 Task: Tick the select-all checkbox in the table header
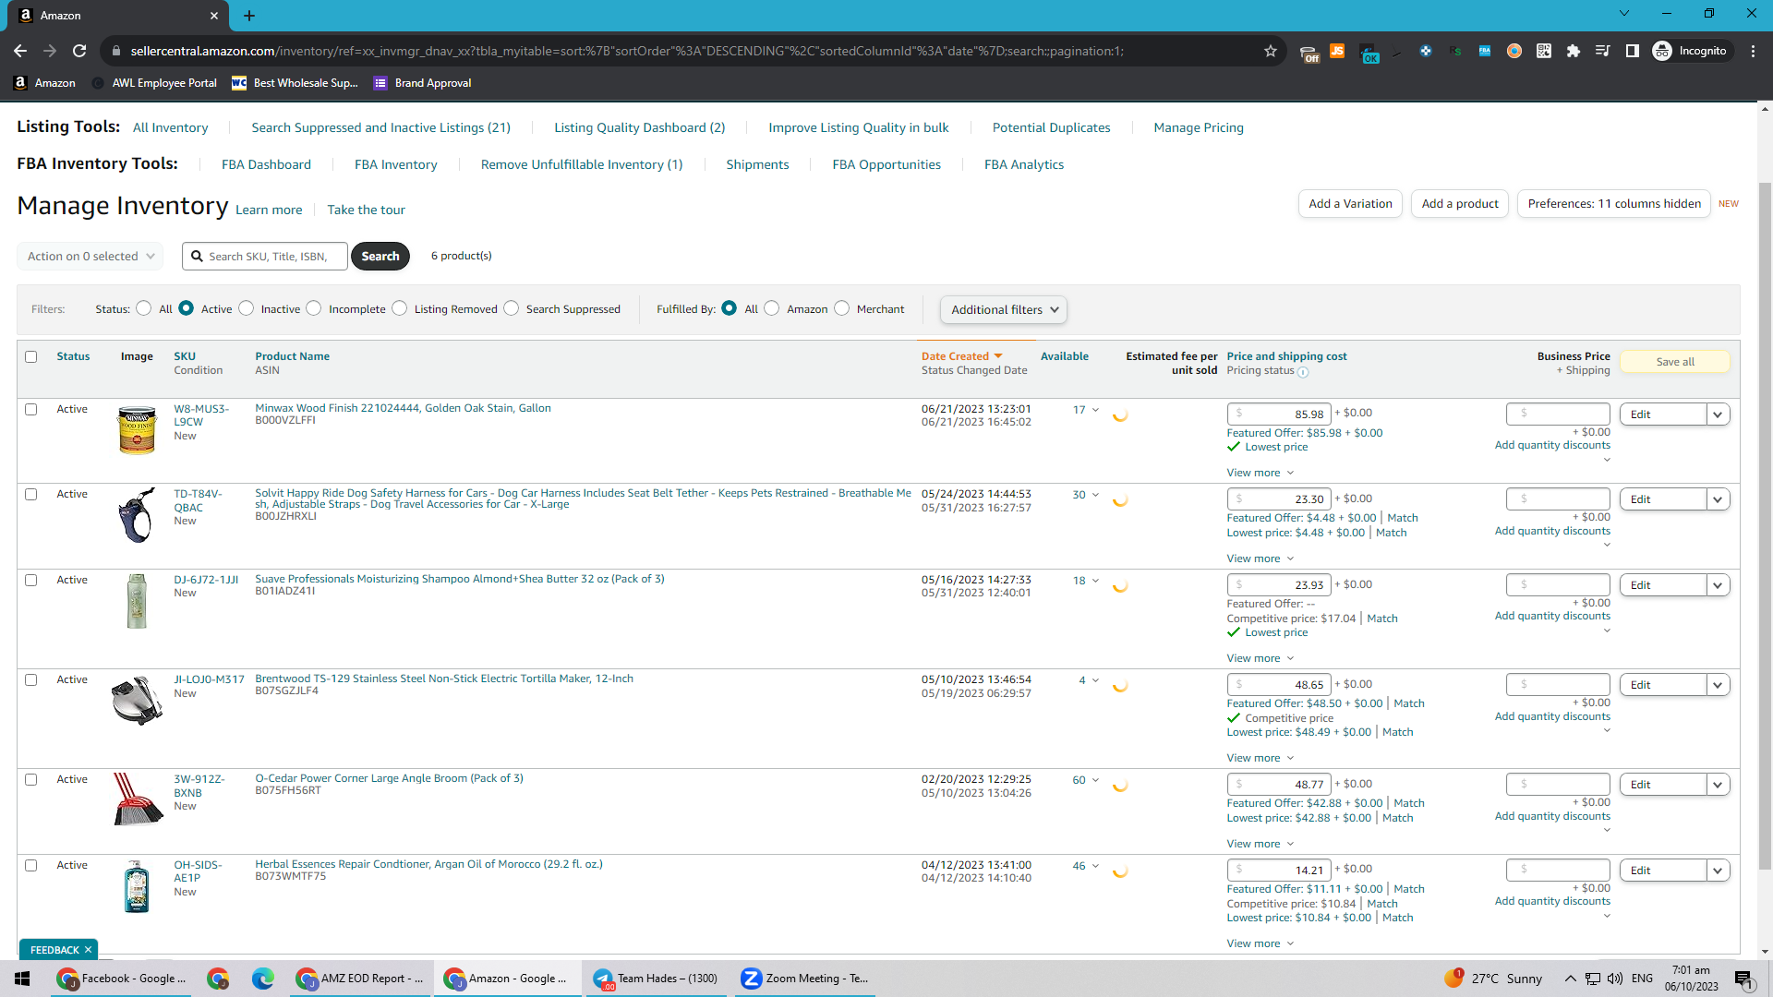31,356
